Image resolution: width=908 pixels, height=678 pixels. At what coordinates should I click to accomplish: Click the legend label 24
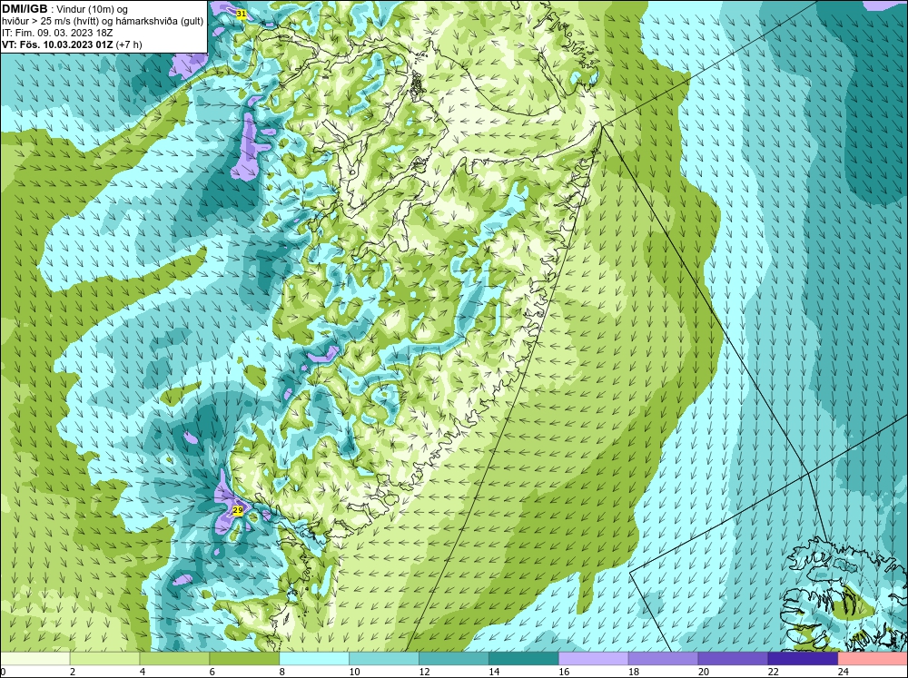(x=844, y=672)
